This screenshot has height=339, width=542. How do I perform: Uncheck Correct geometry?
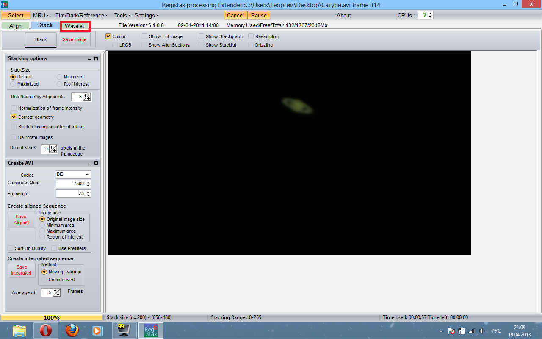(14, 117)
